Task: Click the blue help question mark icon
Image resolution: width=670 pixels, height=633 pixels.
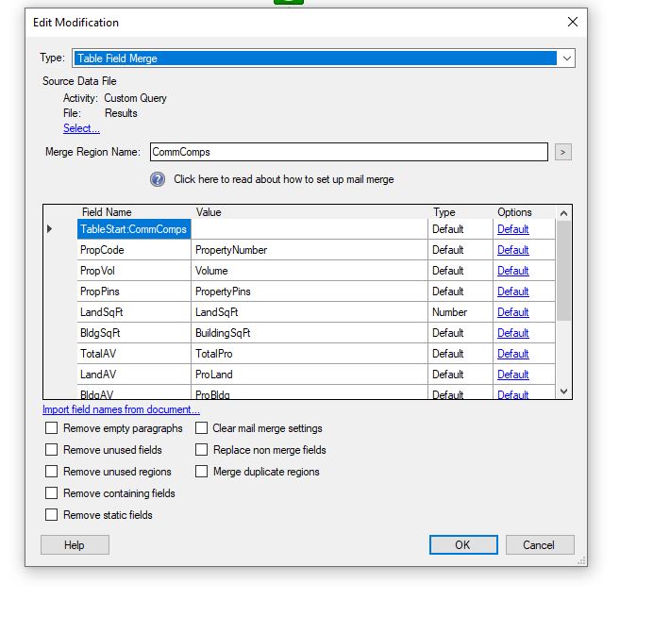Action: click(x=158, y=179)
